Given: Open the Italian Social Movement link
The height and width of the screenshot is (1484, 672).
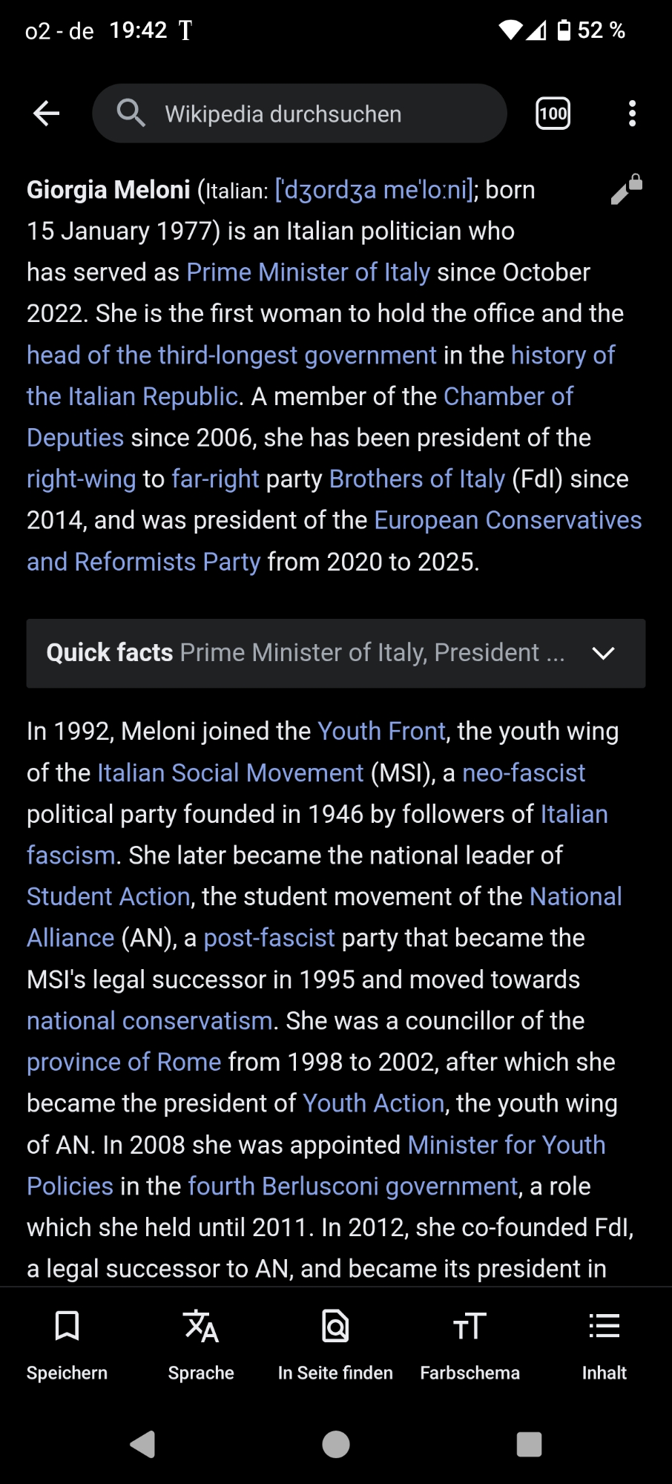Looking at the screenshot, I should (230, 773).
